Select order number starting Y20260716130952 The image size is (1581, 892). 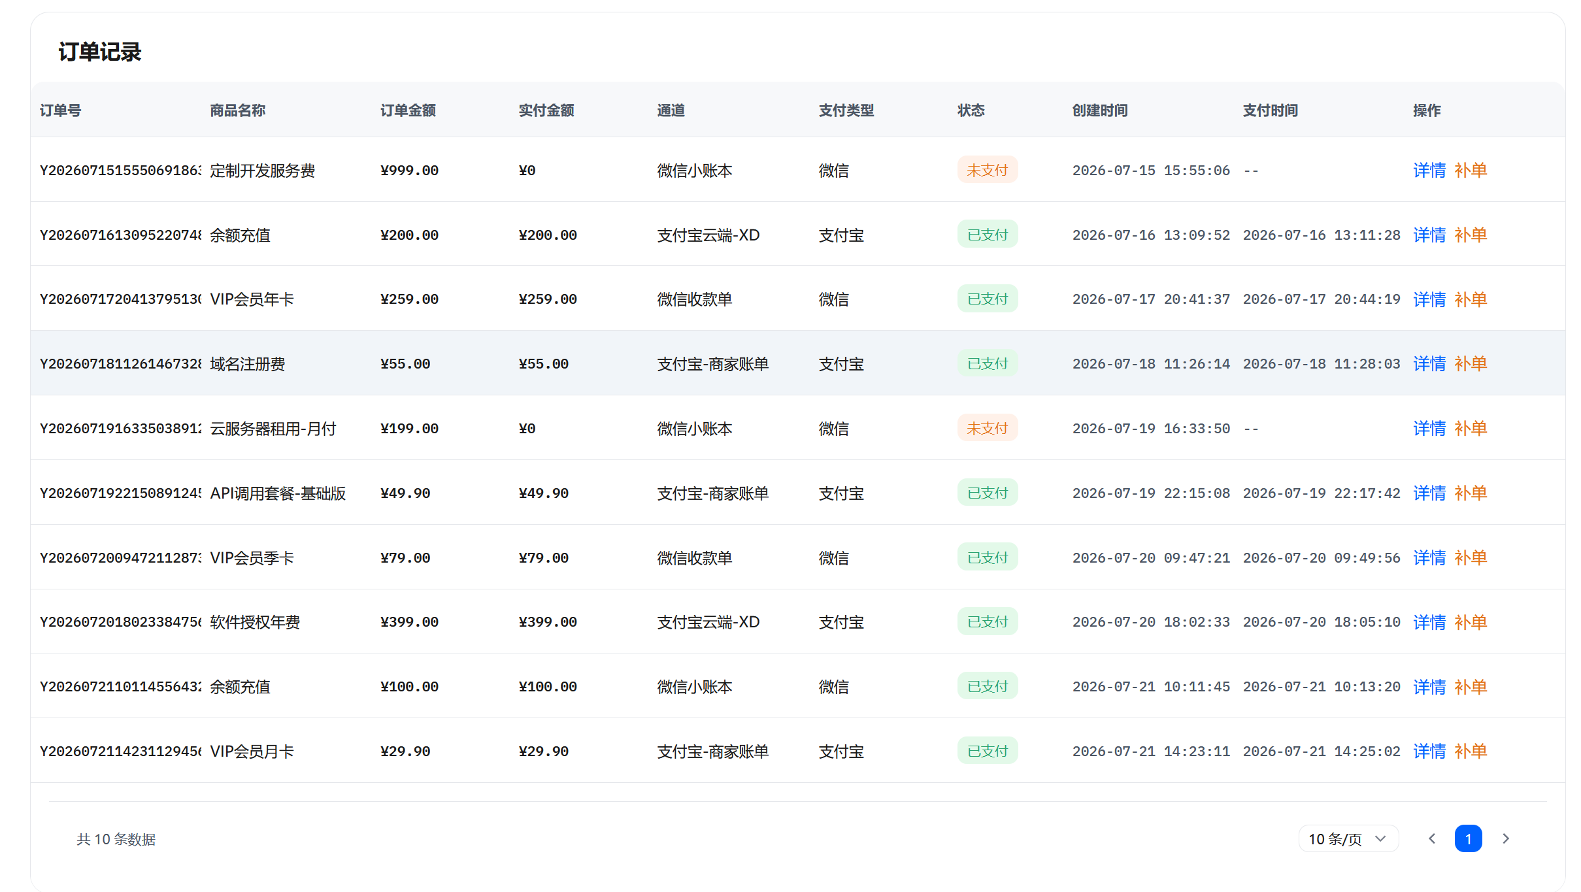(121, 235)
